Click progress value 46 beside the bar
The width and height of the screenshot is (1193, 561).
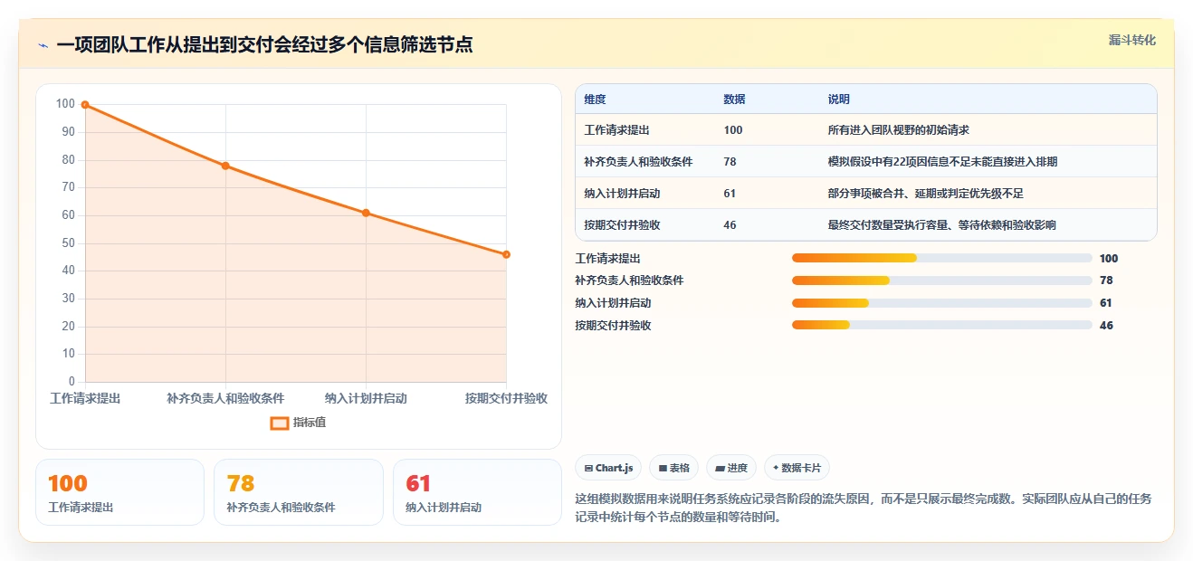tap(1106, 326)
